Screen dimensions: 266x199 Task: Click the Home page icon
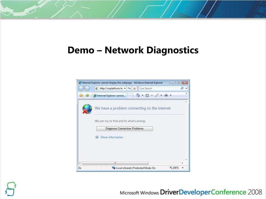pos(138,95)
